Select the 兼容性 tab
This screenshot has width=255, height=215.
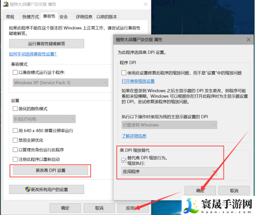(49, 16)
